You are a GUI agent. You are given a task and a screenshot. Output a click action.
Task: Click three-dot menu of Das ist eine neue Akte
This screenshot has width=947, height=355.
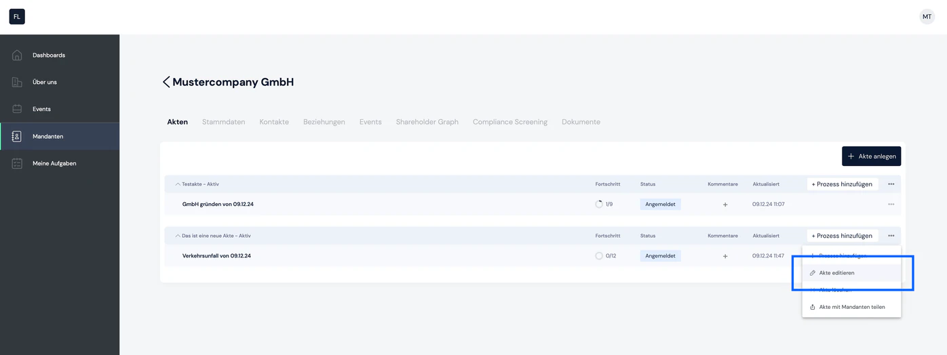pyautogui.click(x=891, y=236)
